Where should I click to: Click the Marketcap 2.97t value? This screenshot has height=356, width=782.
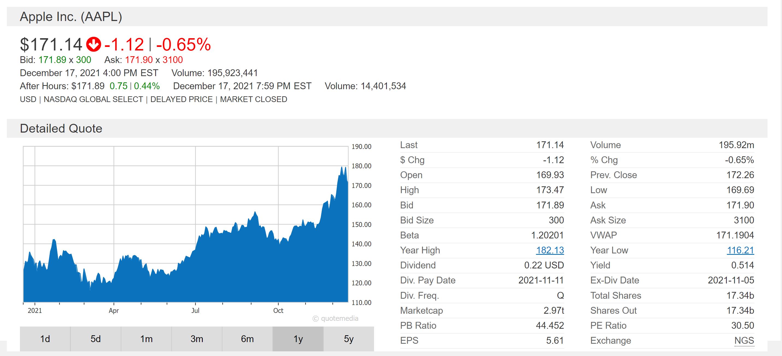(554, 310)
